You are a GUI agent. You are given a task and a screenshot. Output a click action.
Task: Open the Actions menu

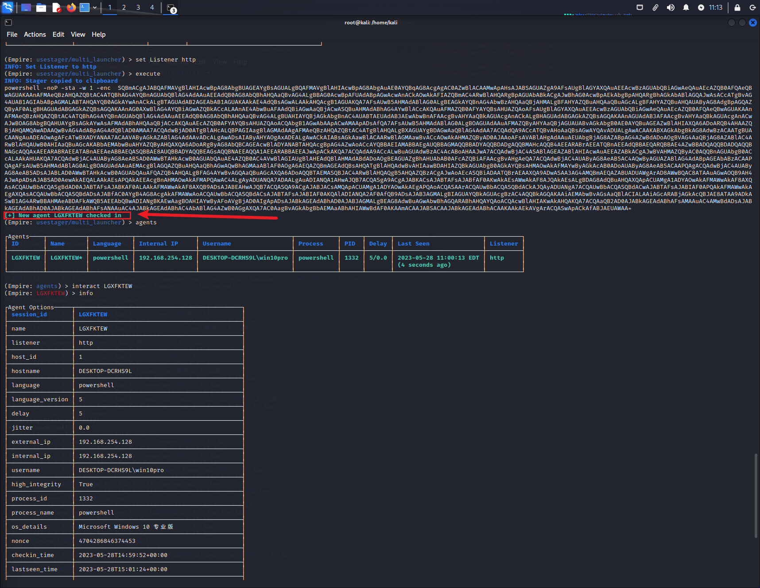(35, 35)
